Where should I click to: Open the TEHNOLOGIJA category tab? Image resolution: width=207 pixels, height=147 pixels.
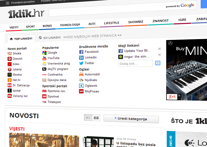point(70,25)
